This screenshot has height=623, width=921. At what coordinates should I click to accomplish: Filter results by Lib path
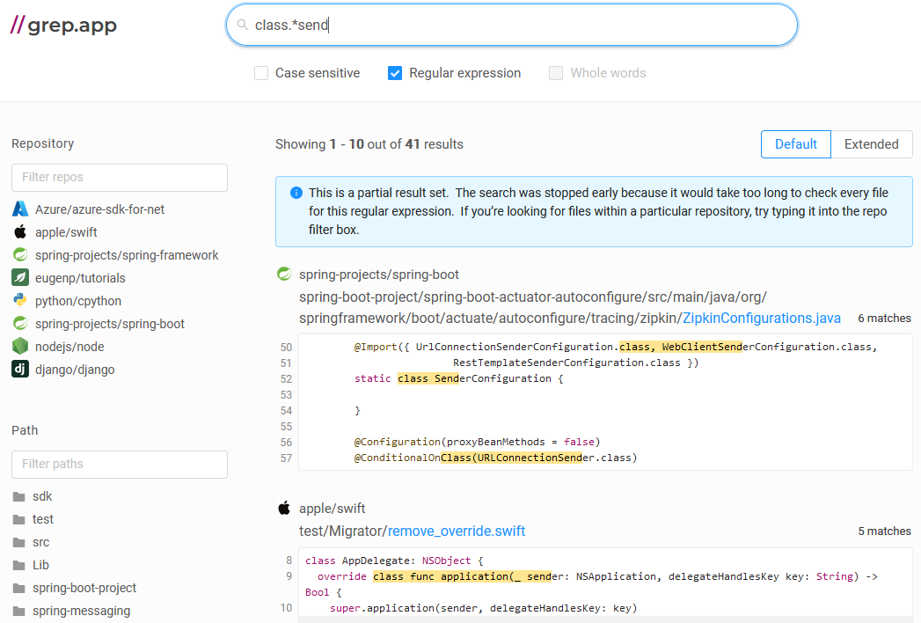(x=40, y=566)
